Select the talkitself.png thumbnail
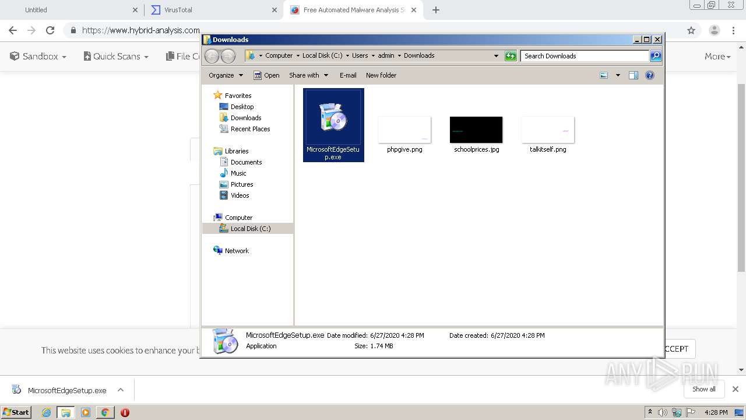 (548, 129)
